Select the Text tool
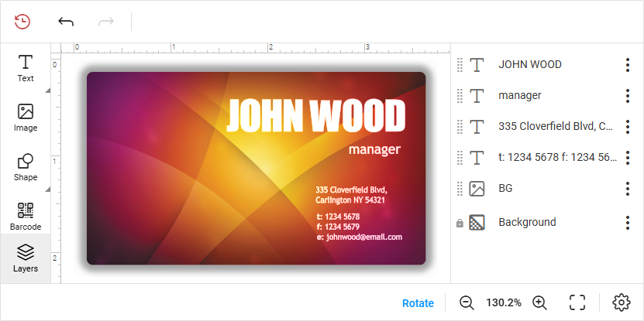644x321 pixels. [26, 68]
